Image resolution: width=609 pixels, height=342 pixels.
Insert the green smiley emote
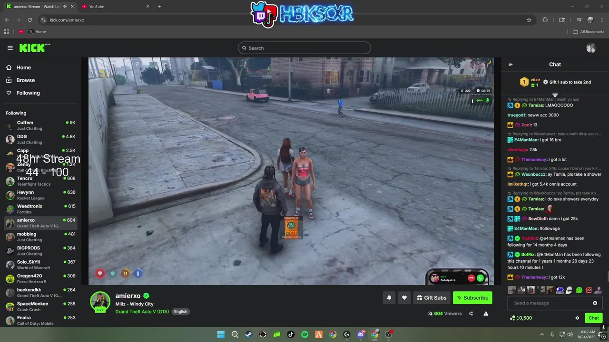point(579,290)
